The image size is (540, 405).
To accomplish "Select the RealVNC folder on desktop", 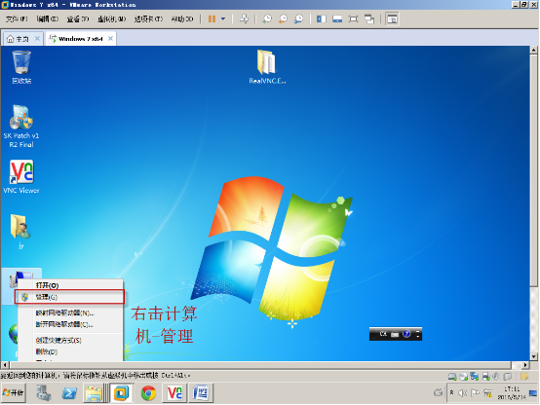I will [267, 66].
